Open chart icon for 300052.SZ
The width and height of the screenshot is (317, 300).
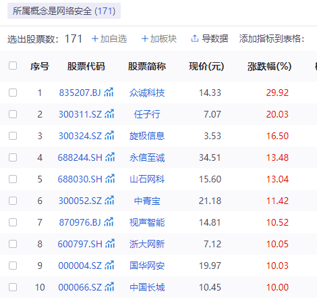pyautogui.click(x=109, y=201)
